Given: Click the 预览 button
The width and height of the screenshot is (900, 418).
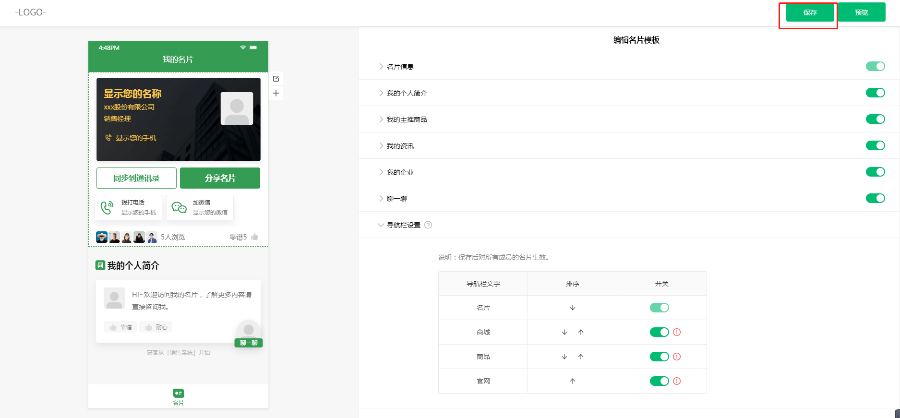Looking at the screenshot, I should [862, 12].
